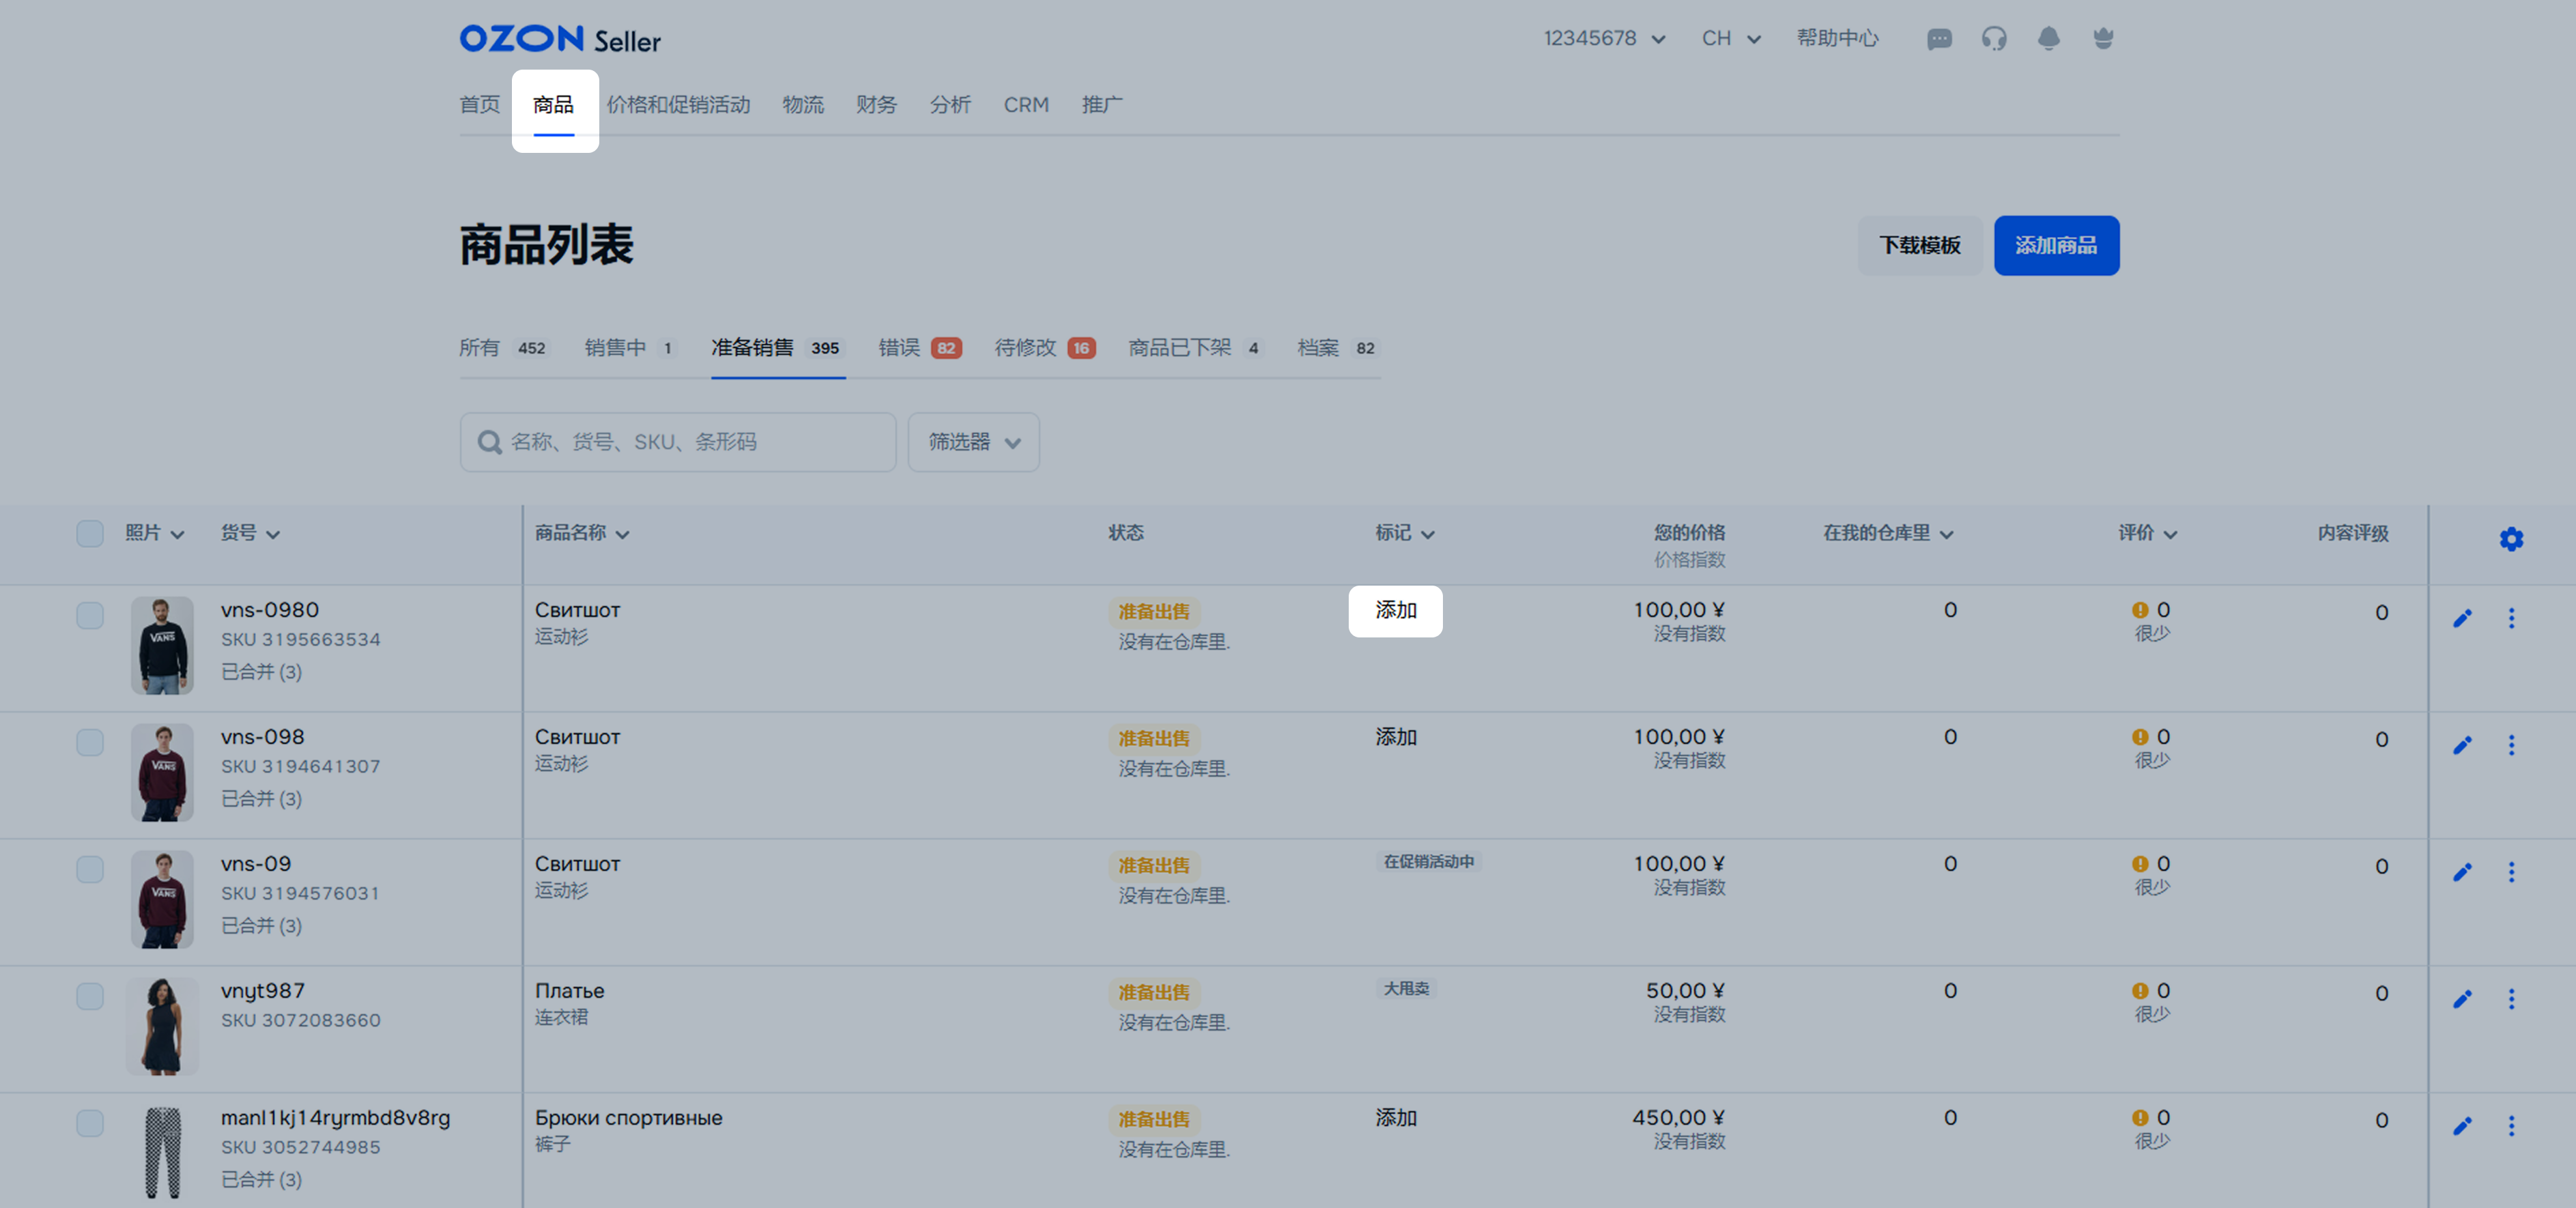Click the headset support icon
The height and width of the screenshot is (1208, 2576).
click(1994, 39)
